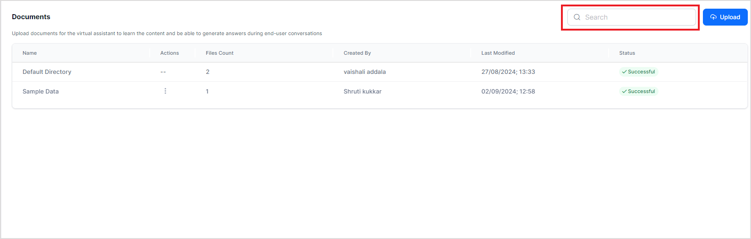Viewport: 751px width, 239px height.
Task: Click the Files Count column header
Action: pyautogui.click(x=219, y=53)
